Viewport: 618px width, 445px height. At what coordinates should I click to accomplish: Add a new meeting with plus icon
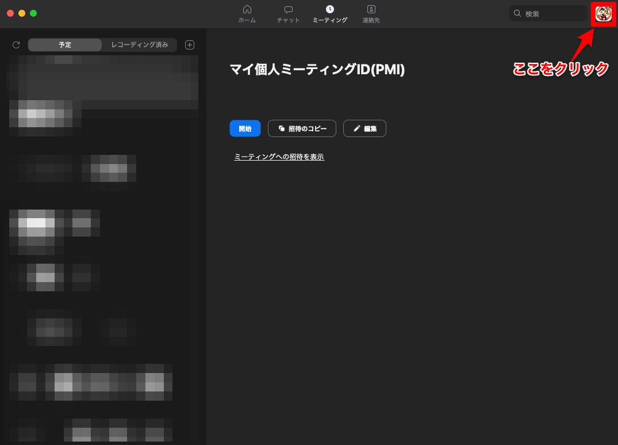190,45
